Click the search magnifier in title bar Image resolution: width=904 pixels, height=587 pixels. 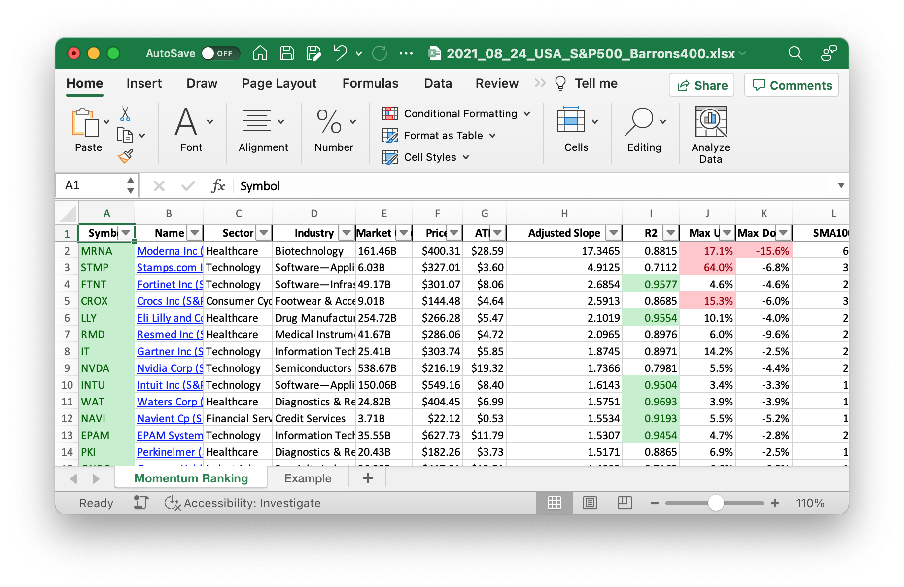pyautogui.click(x=795, y=53)
